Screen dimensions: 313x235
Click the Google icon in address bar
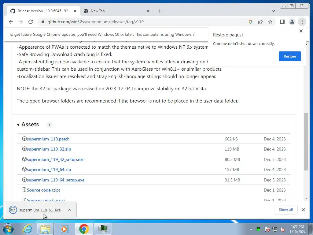point(251,22)
